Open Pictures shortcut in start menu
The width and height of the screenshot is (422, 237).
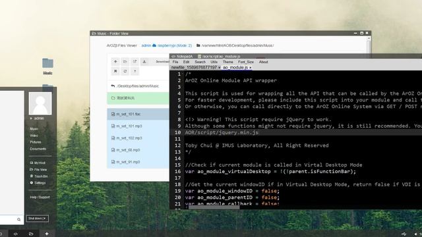pos(36,142)
